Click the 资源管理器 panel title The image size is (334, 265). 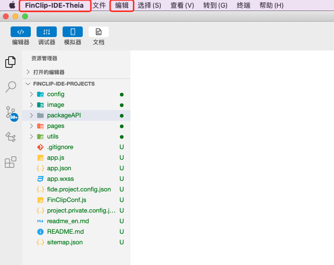pos(44,58)
